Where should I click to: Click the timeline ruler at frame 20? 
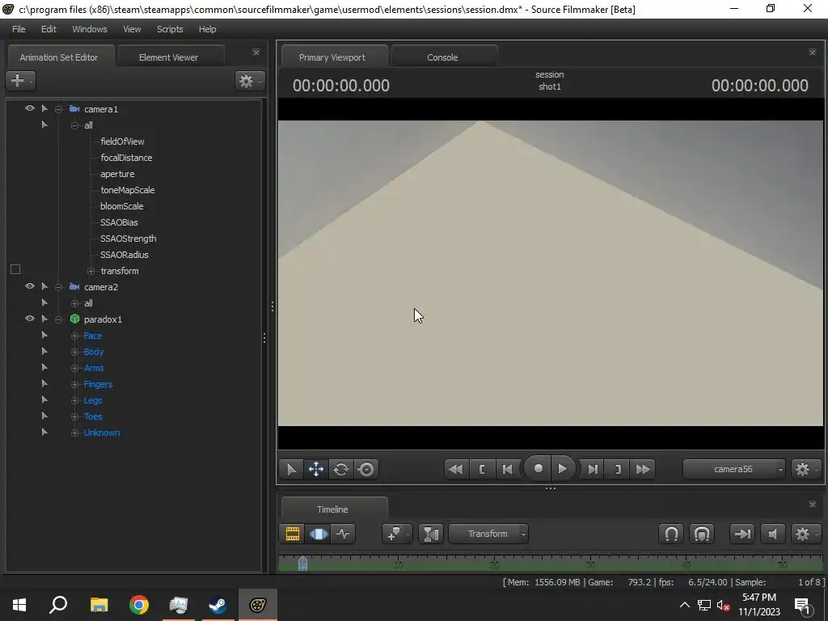coord(494,564)
